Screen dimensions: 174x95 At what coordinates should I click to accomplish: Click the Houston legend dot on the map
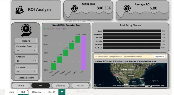tap(114, 61)
